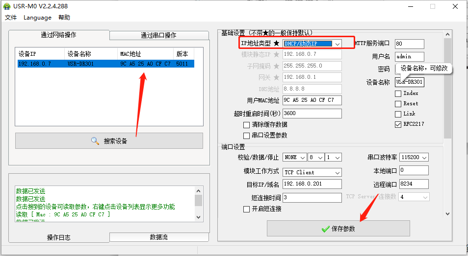Click the log panel scrollbar thumb
468x256 pixels.
[199, 200]
